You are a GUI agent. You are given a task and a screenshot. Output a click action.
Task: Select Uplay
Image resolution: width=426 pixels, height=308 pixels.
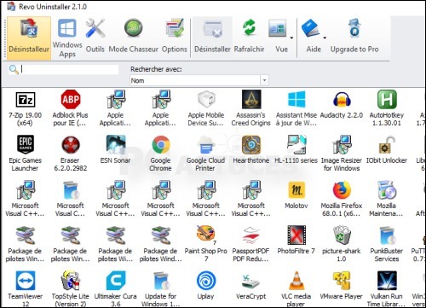pos(205,286)
